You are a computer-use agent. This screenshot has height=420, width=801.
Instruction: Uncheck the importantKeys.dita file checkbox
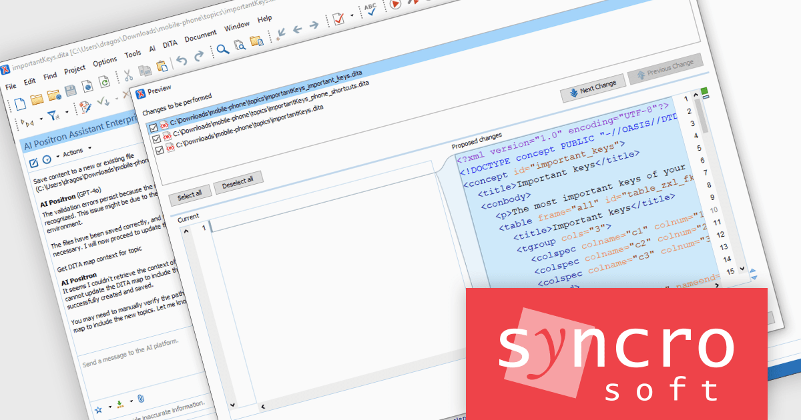tap(159, 150)
